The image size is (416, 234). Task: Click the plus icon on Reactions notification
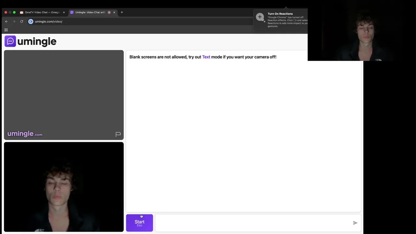[260, 17]
